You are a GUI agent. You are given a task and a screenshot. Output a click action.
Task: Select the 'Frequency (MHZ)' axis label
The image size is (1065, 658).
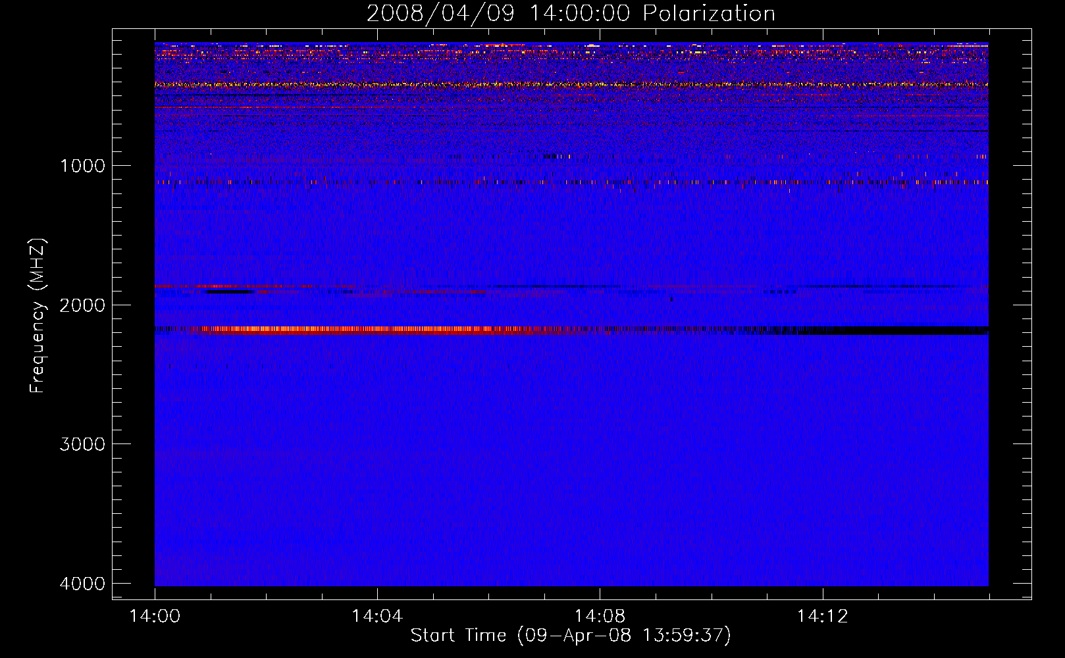pyautogui.click(x=37, y=316)
